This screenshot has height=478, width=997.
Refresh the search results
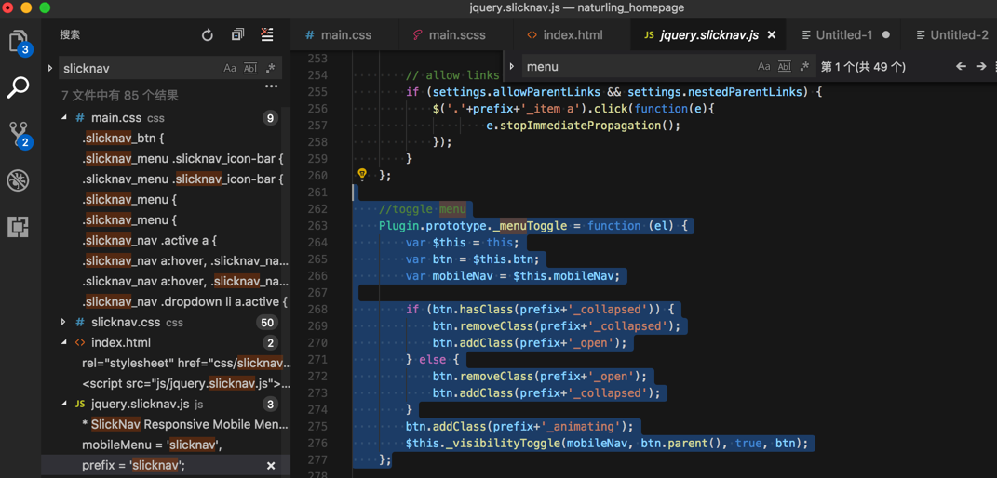(x=208, y=35)
